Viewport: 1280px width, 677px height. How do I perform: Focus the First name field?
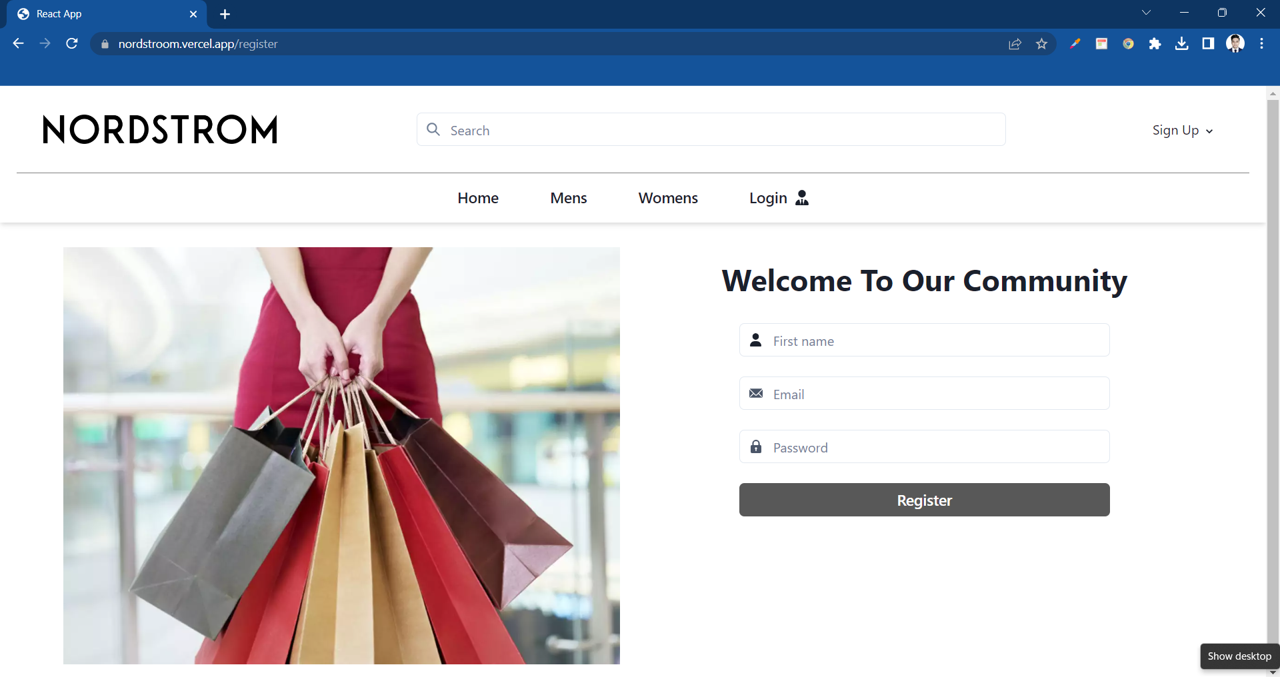pos(925,340)
